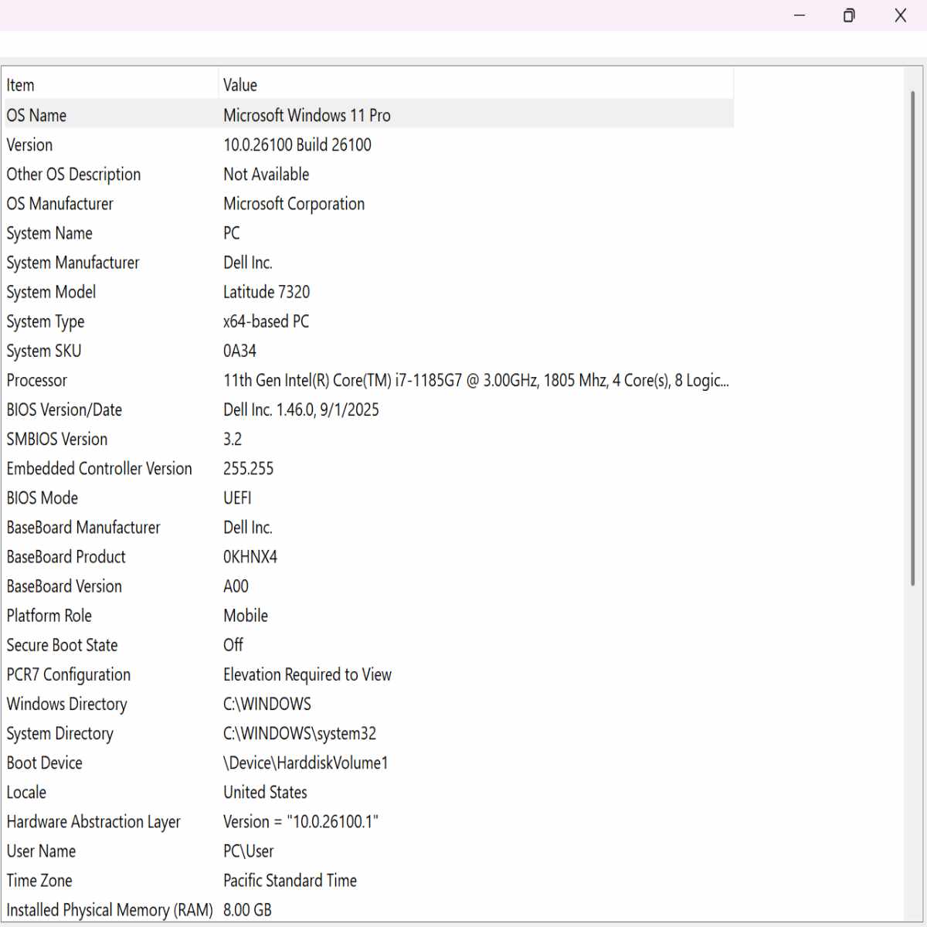Image resolution: width=927 pixels, height=927 pixels.
Task: Click the A00 value
Action: point(236,586)
